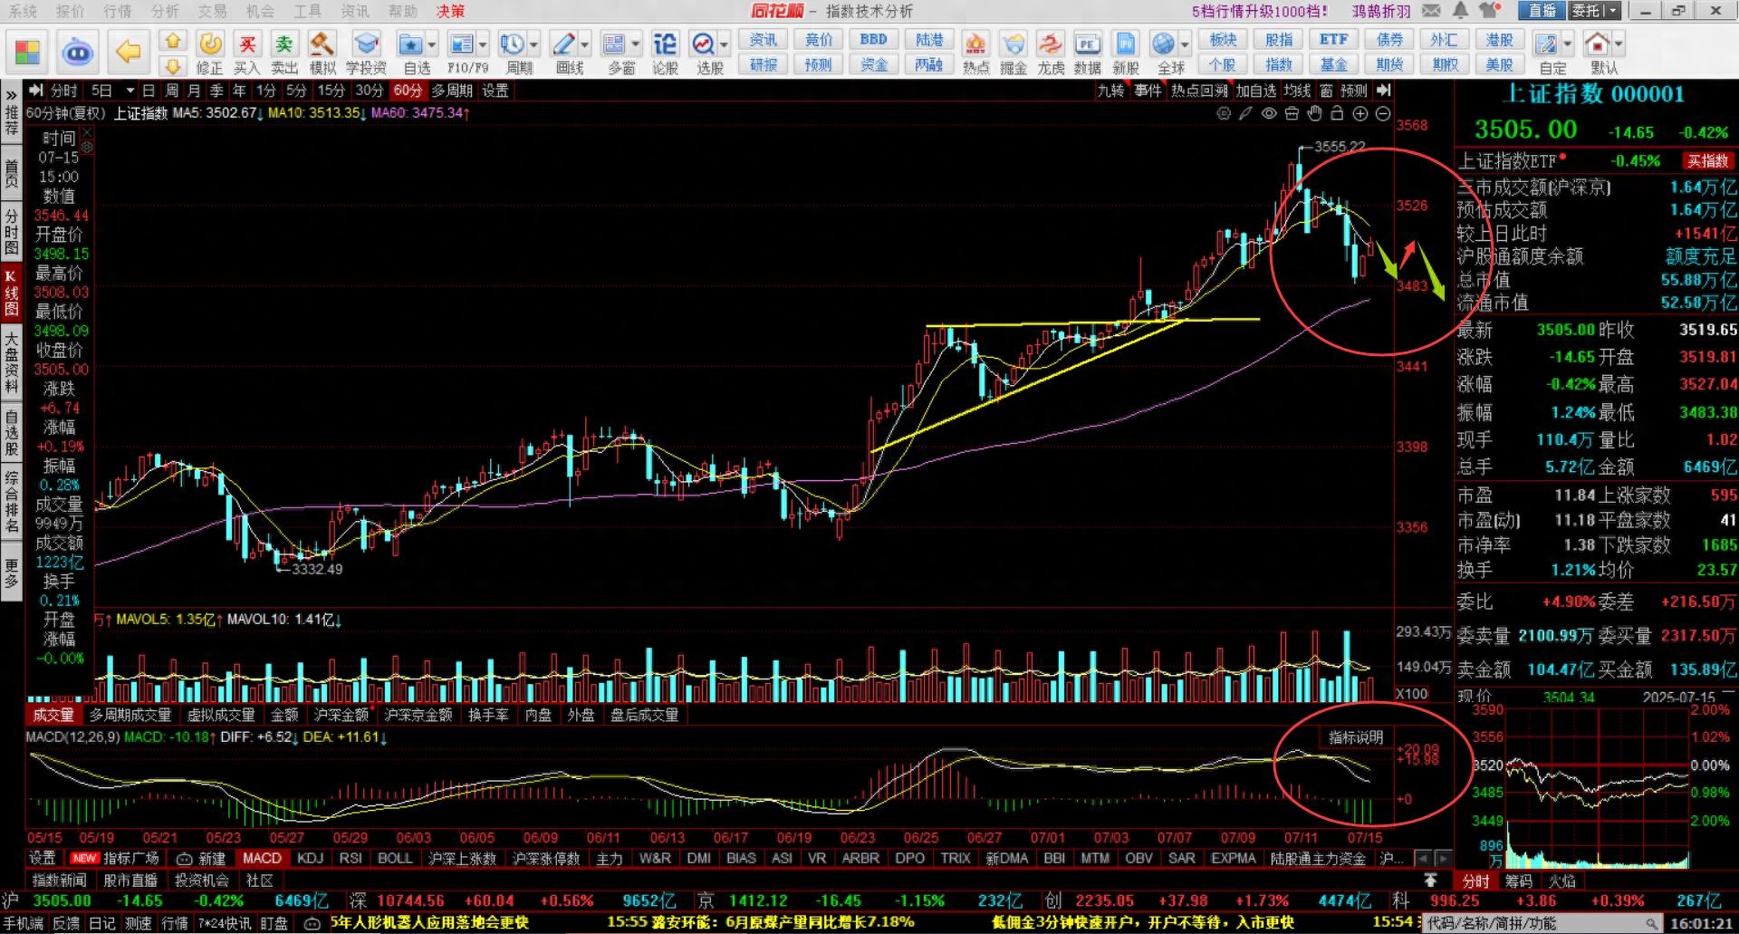Click the ETF market button
Image resolution: width=1739 pixels, height=934 pixels.
click(1333, 40)
